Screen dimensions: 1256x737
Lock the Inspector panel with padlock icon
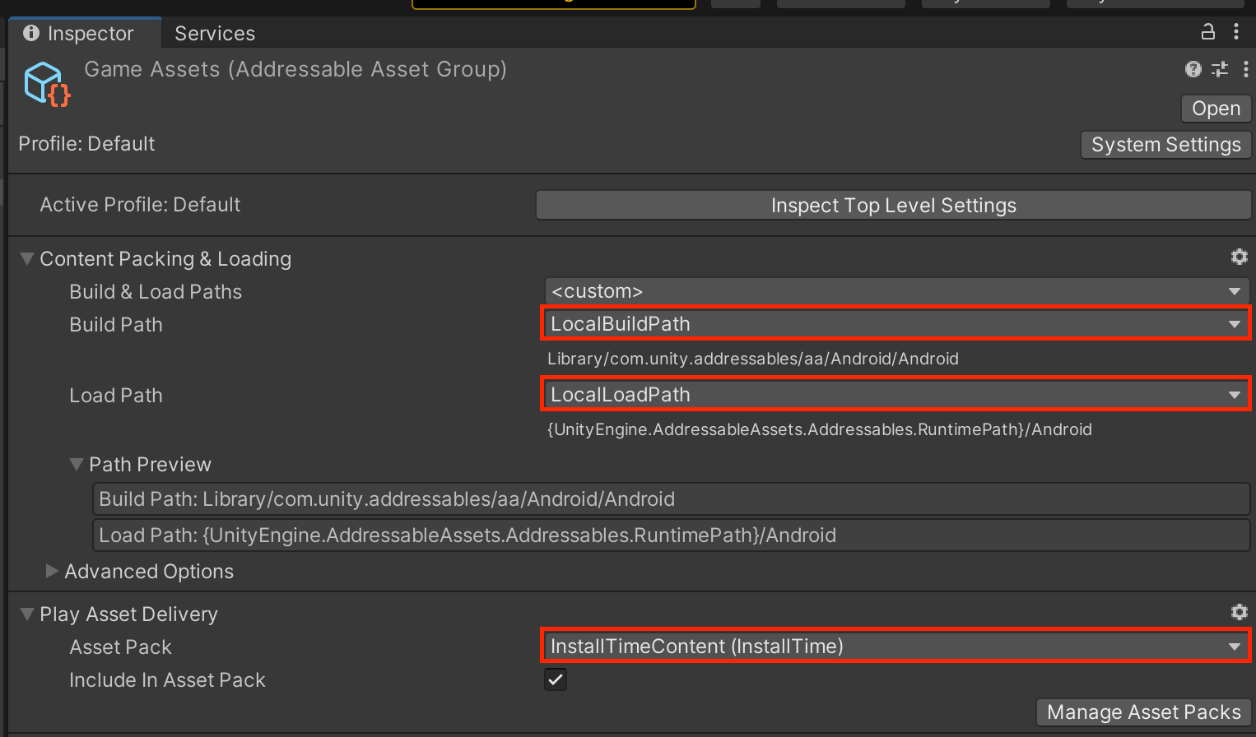(1207, 32)
